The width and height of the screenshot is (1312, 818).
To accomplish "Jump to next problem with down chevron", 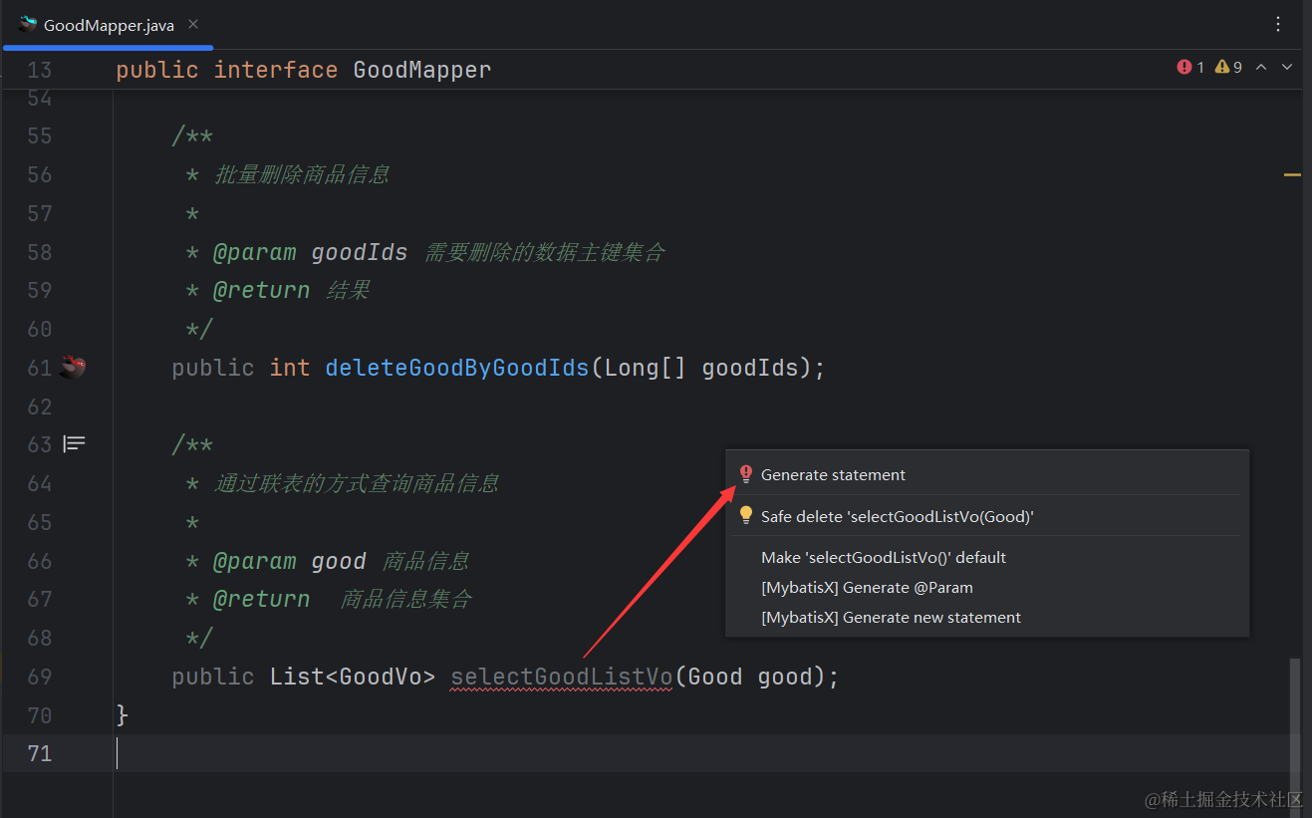I will coord(1287,67).
